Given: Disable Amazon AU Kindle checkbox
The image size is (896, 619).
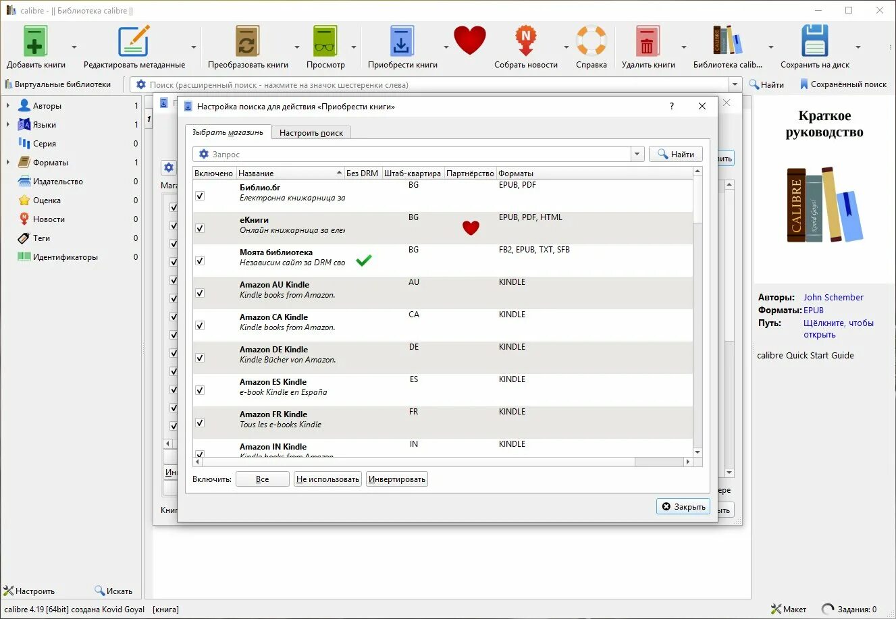Looking at the screenshot, I should click(200, 293).
